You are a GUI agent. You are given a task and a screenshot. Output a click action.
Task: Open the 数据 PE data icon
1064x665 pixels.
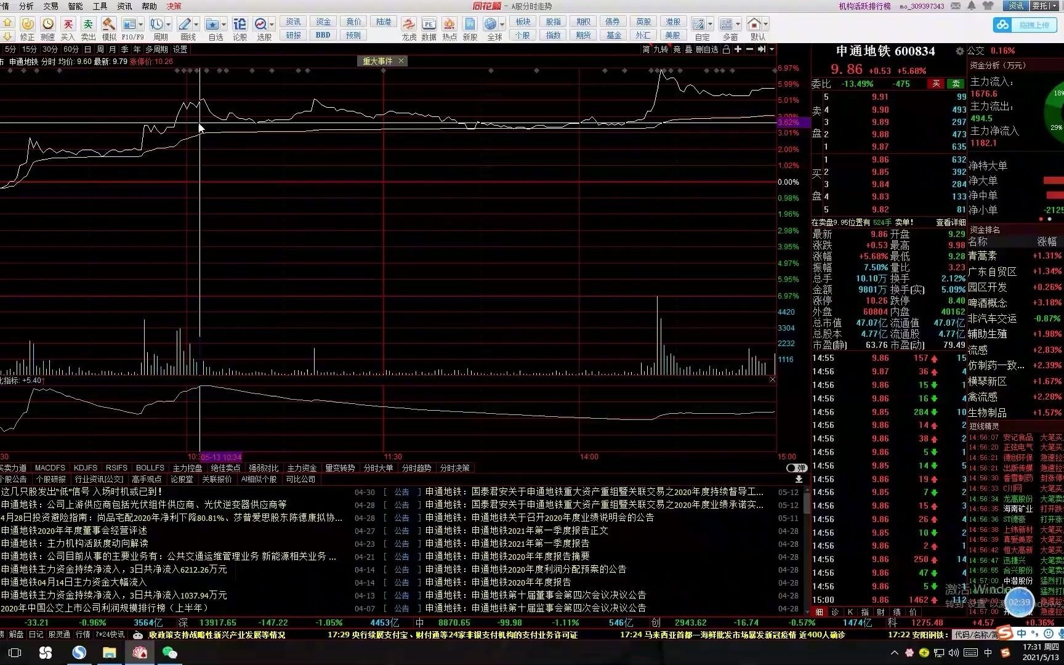429,24
